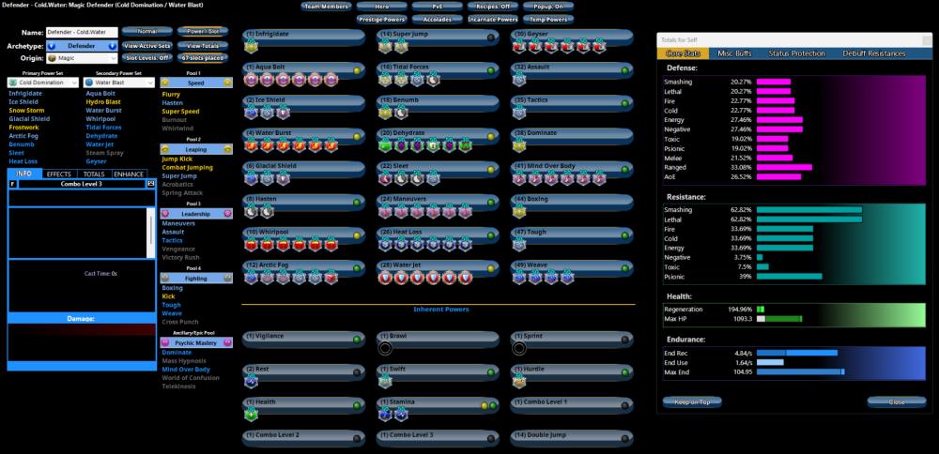Image resolution: width=939 pixels, height=454 pixels.
Task: Select the first Super Jump enhancement slot
Action: [x=386, y=46]
